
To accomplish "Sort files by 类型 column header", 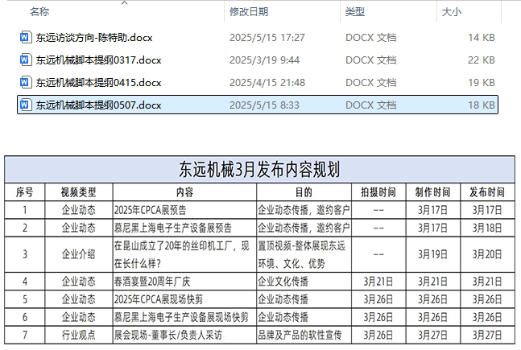I will (354, 12).
